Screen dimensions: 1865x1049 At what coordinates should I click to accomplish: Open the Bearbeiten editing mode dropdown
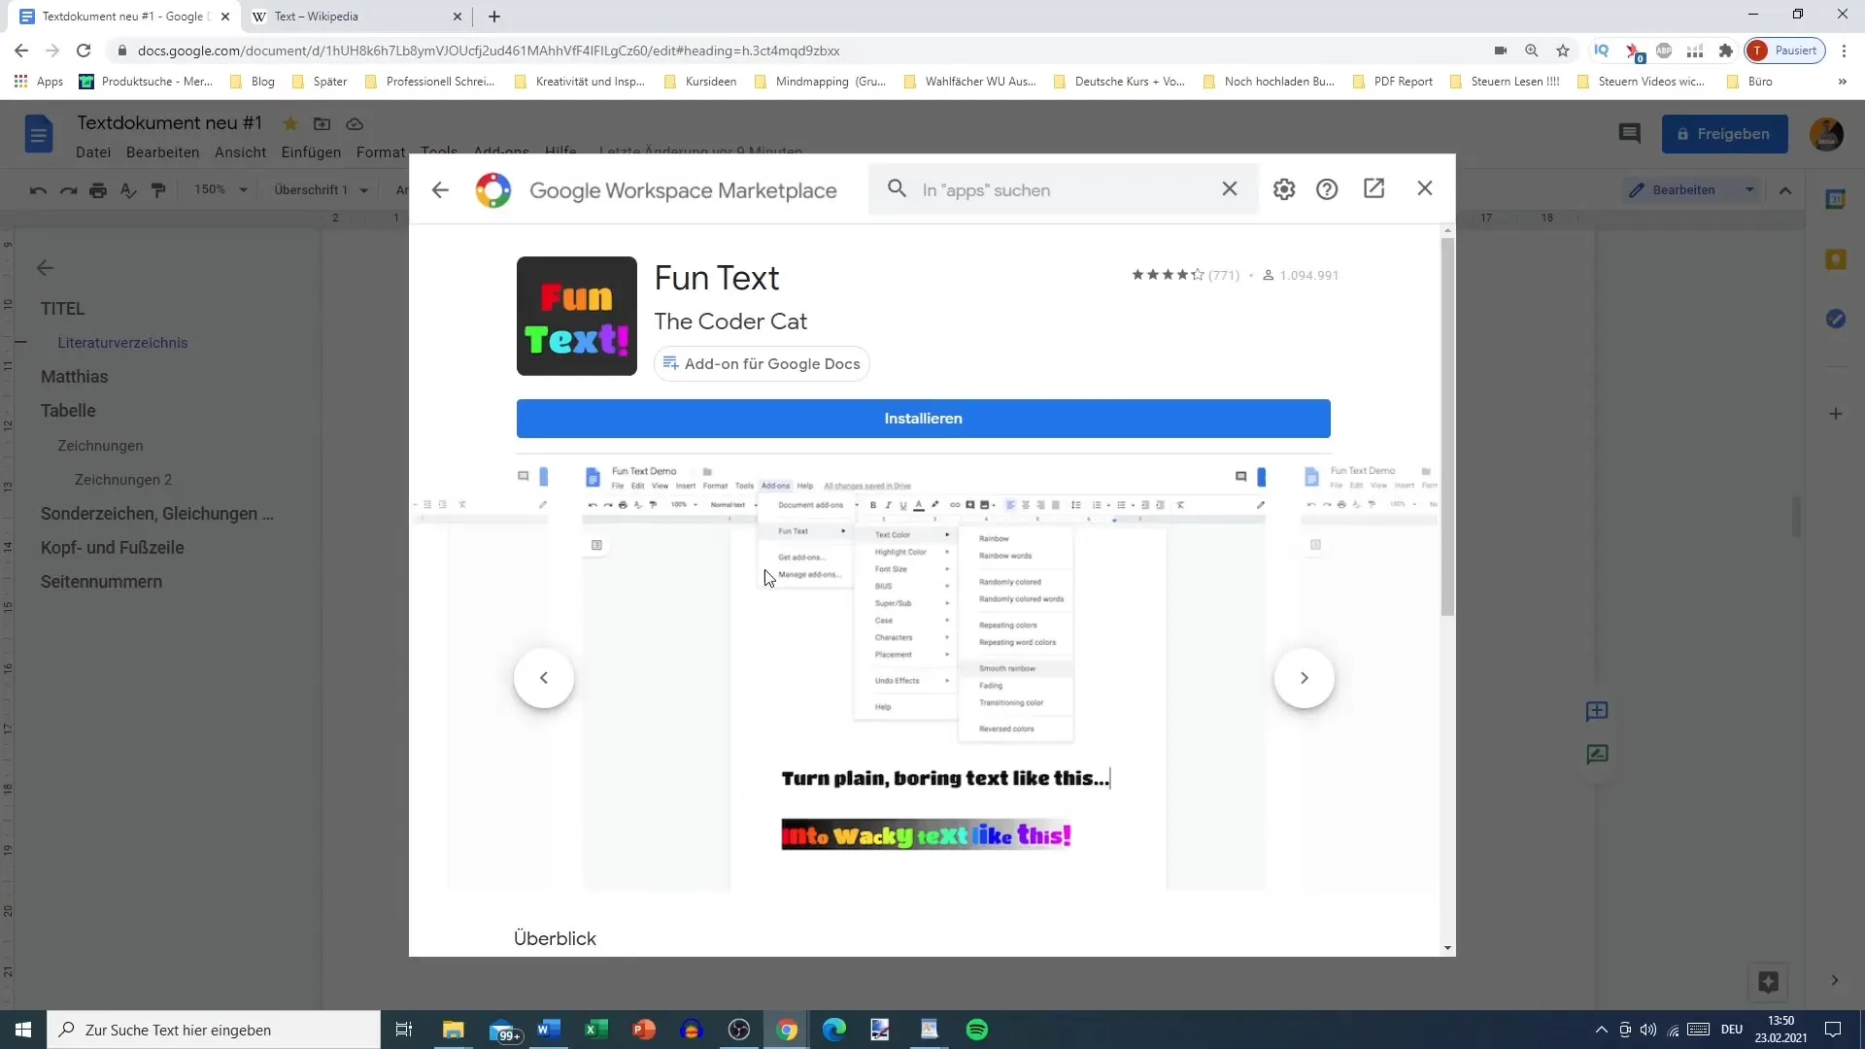tap(1692, 189)
